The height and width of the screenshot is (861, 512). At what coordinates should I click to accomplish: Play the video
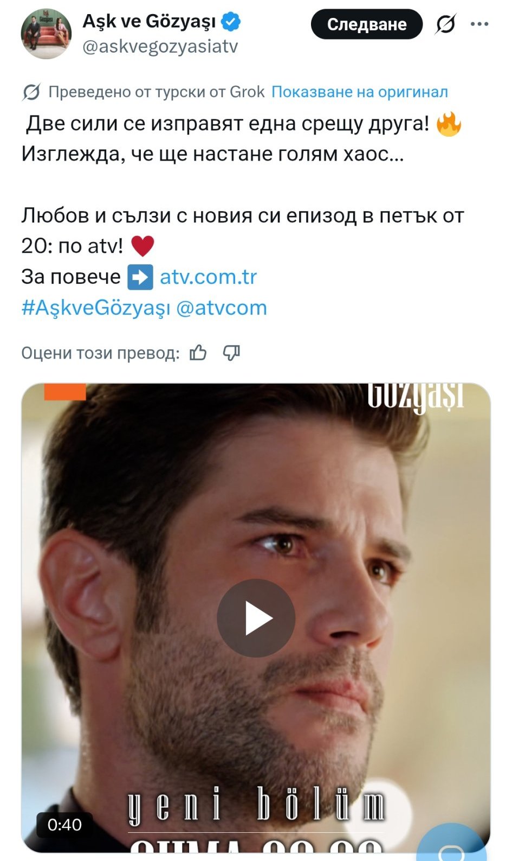click(256, 618)
